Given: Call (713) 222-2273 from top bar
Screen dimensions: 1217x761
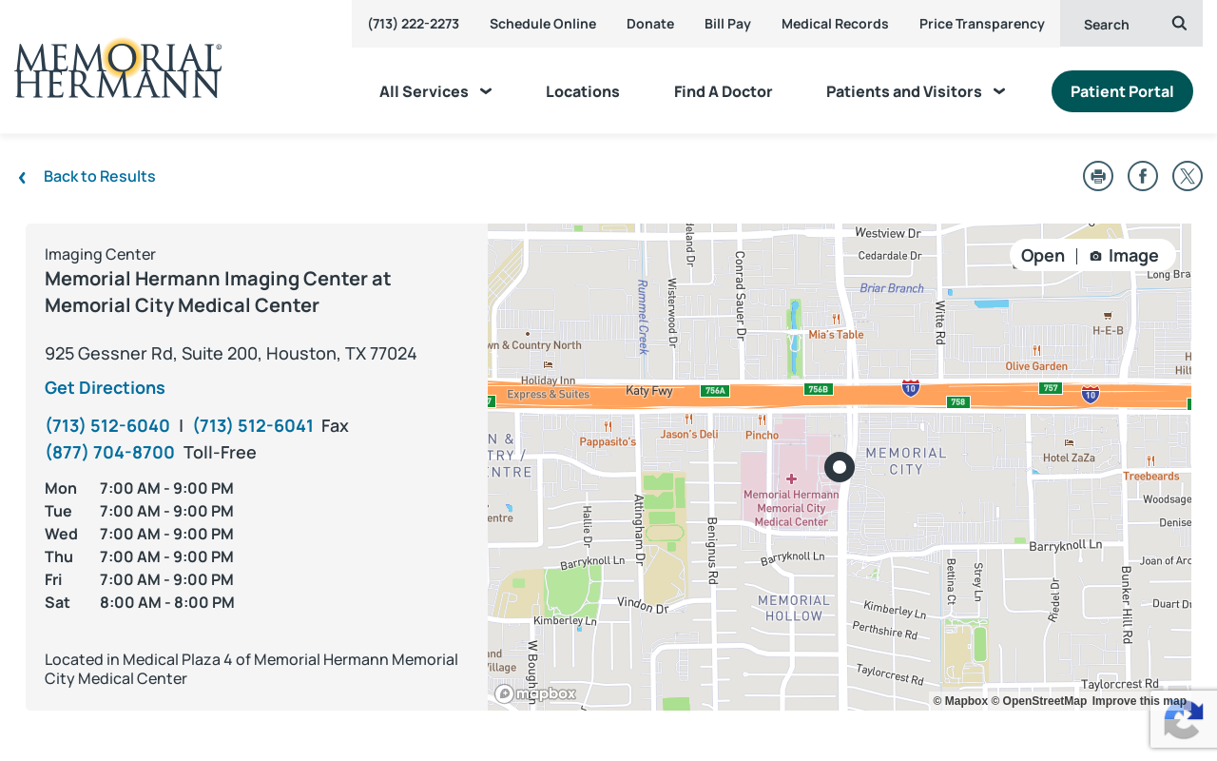Looking at the screenshot, I should pyautogui.click(x=414, y=24).
